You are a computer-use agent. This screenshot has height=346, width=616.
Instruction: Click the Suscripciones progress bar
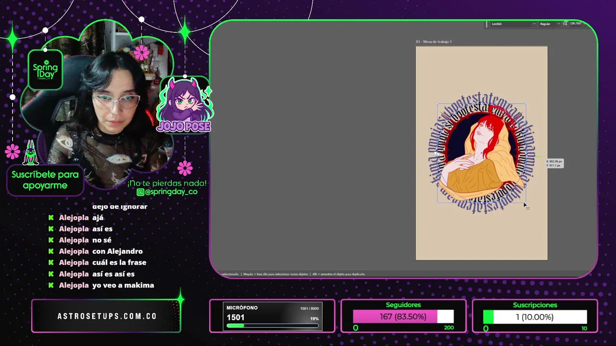click(535, 317)
